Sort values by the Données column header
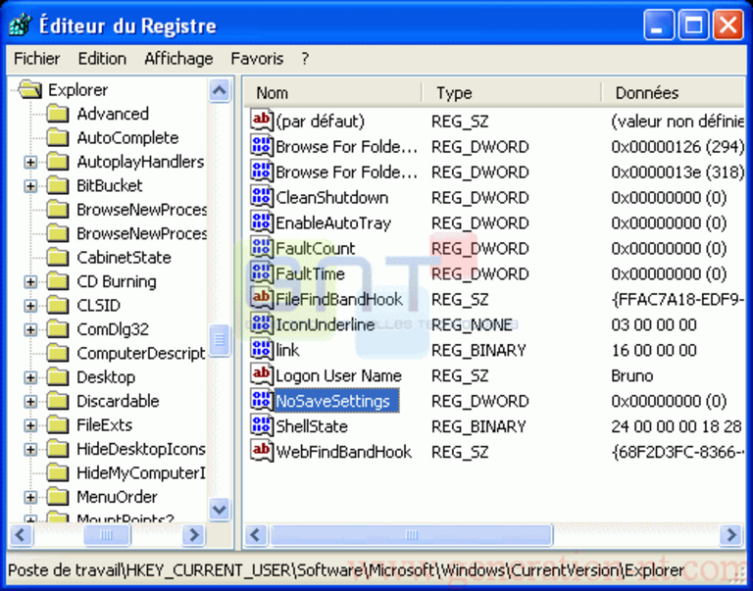 673,93
